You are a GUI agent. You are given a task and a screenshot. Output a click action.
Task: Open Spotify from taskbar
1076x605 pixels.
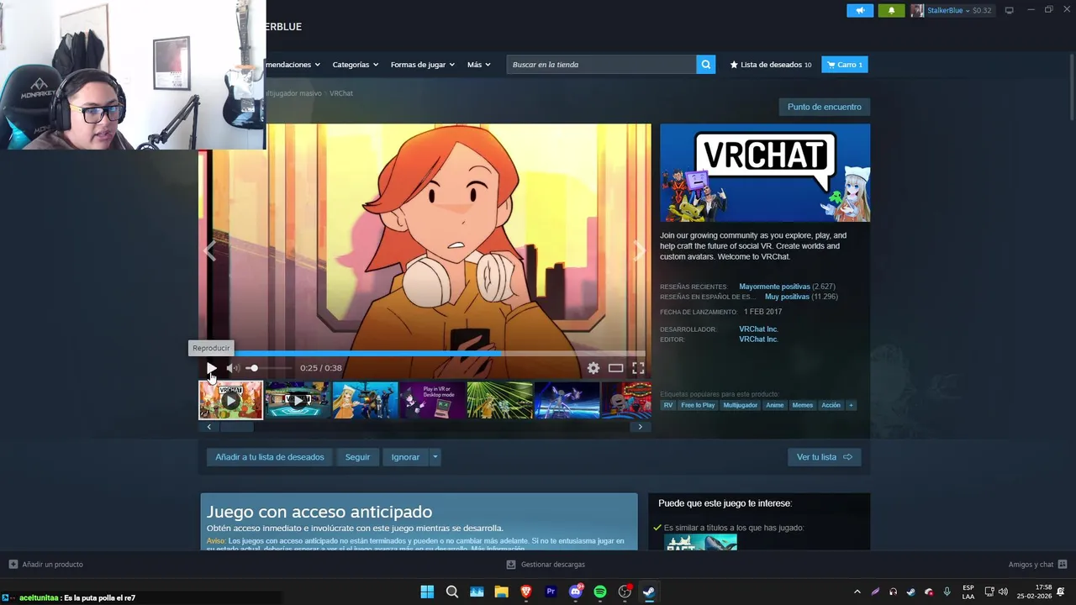(x=600, y=592)
